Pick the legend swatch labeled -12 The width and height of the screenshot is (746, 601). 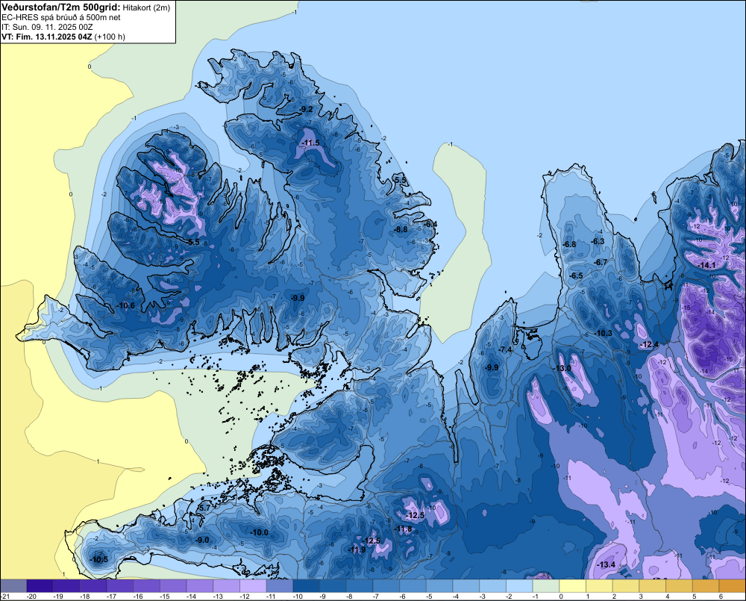coord(253,586)
